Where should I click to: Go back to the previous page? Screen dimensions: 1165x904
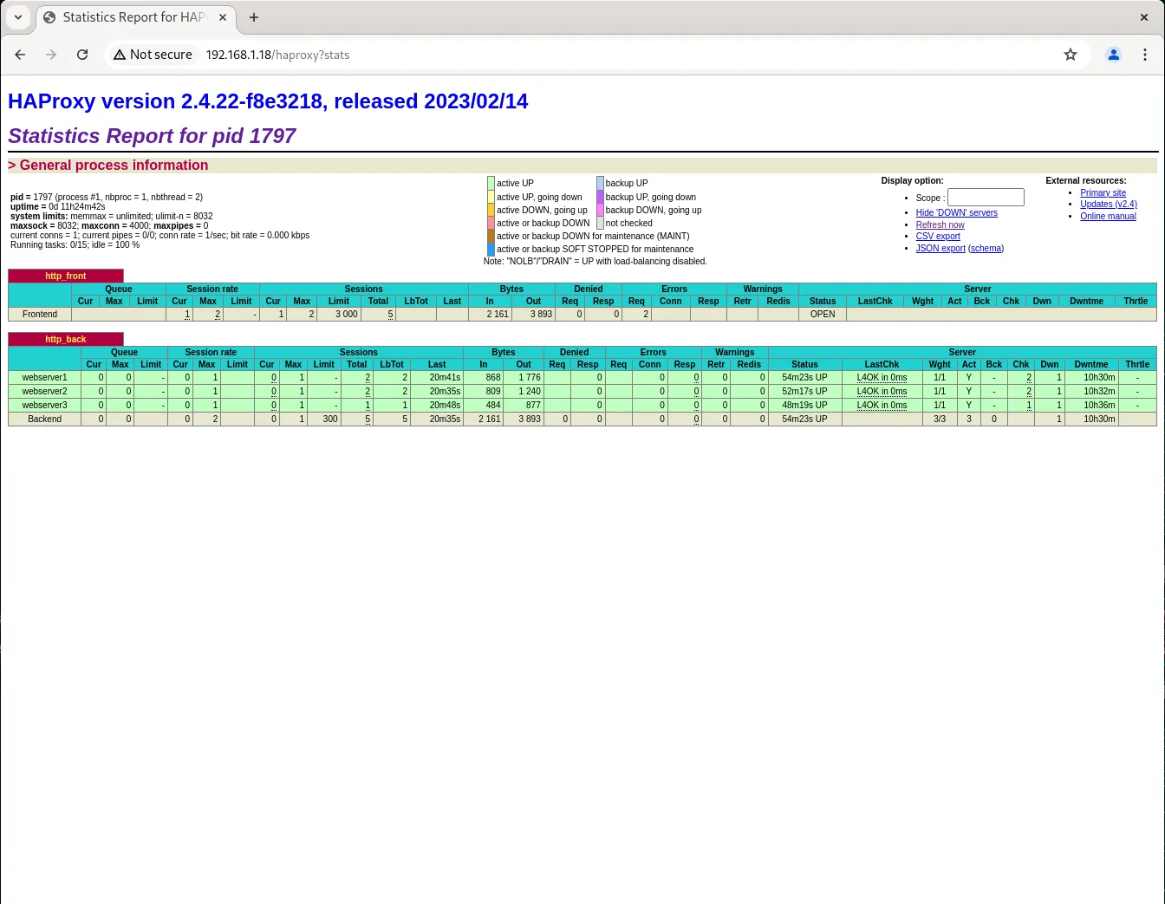pos(20,55)
